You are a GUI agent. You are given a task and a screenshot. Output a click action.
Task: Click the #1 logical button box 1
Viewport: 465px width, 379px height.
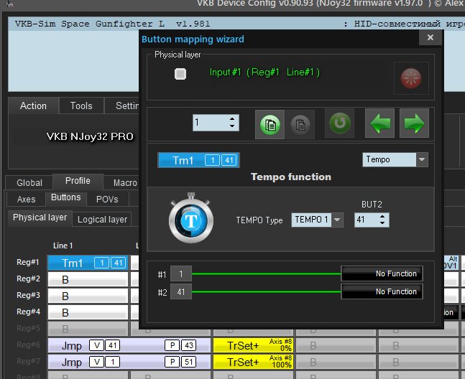pos(181,274)
